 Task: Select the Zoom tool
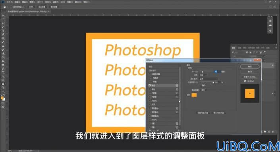3,87
